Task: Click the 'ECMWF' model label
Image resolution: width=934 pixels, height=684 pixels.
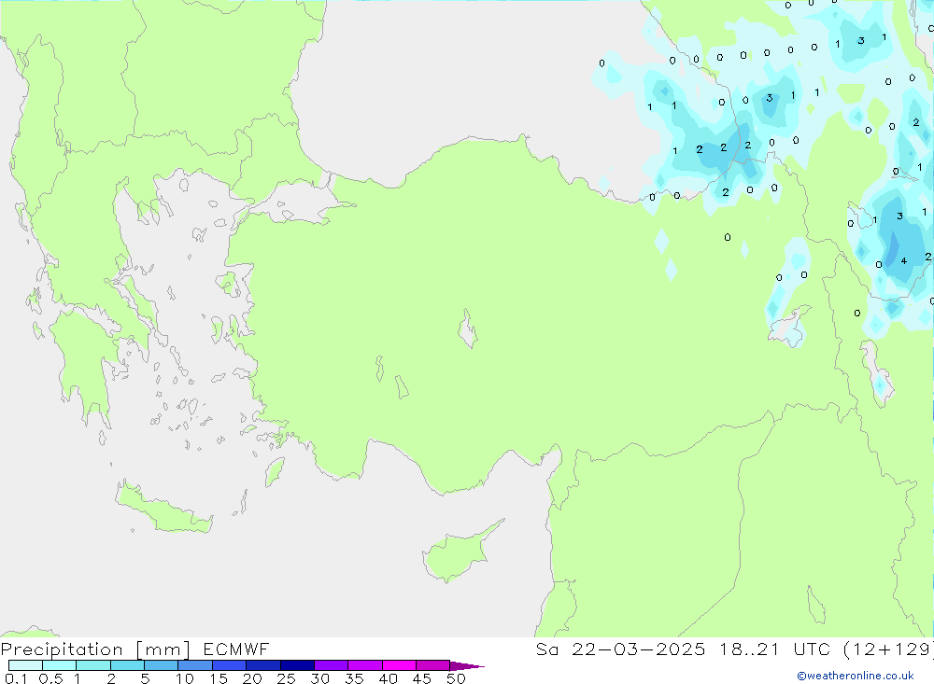Action: tap(236, 649)
